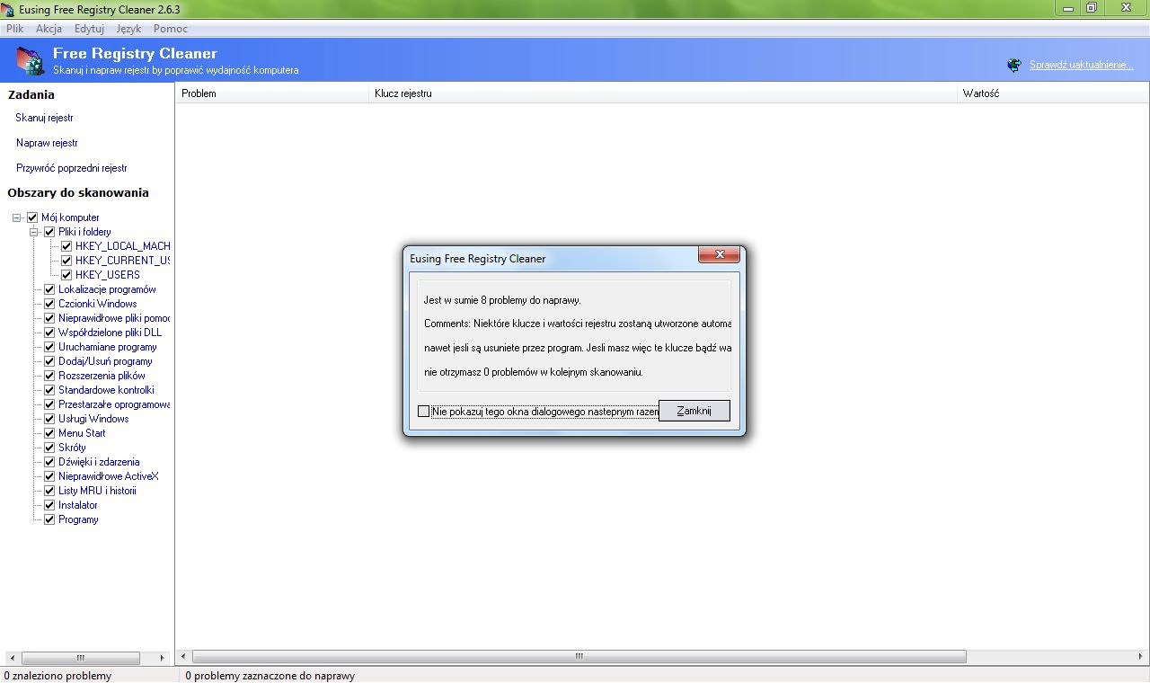The image size is (1150, 683).
Task: Click Napraw rejestr task
Action: pyautogui.click(x=47, y=143)
